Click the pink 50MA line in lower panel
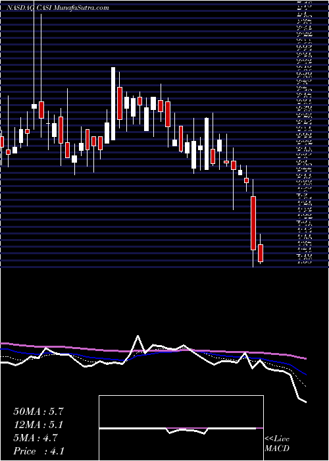Viewport: 329px width, 461px height. [x=153, y=351]
